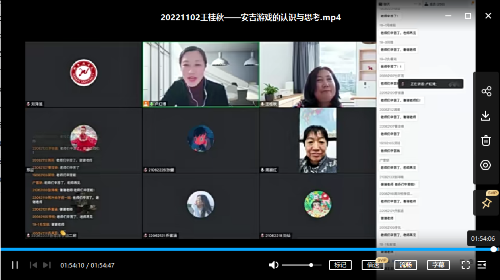Toggle fullscreen mode
The image size is (500, 280).
coord(465,265)
